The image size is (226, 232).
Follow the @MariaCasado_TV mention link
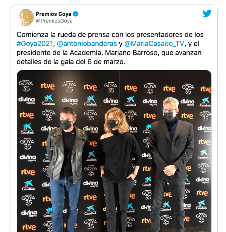click(154, 44)
